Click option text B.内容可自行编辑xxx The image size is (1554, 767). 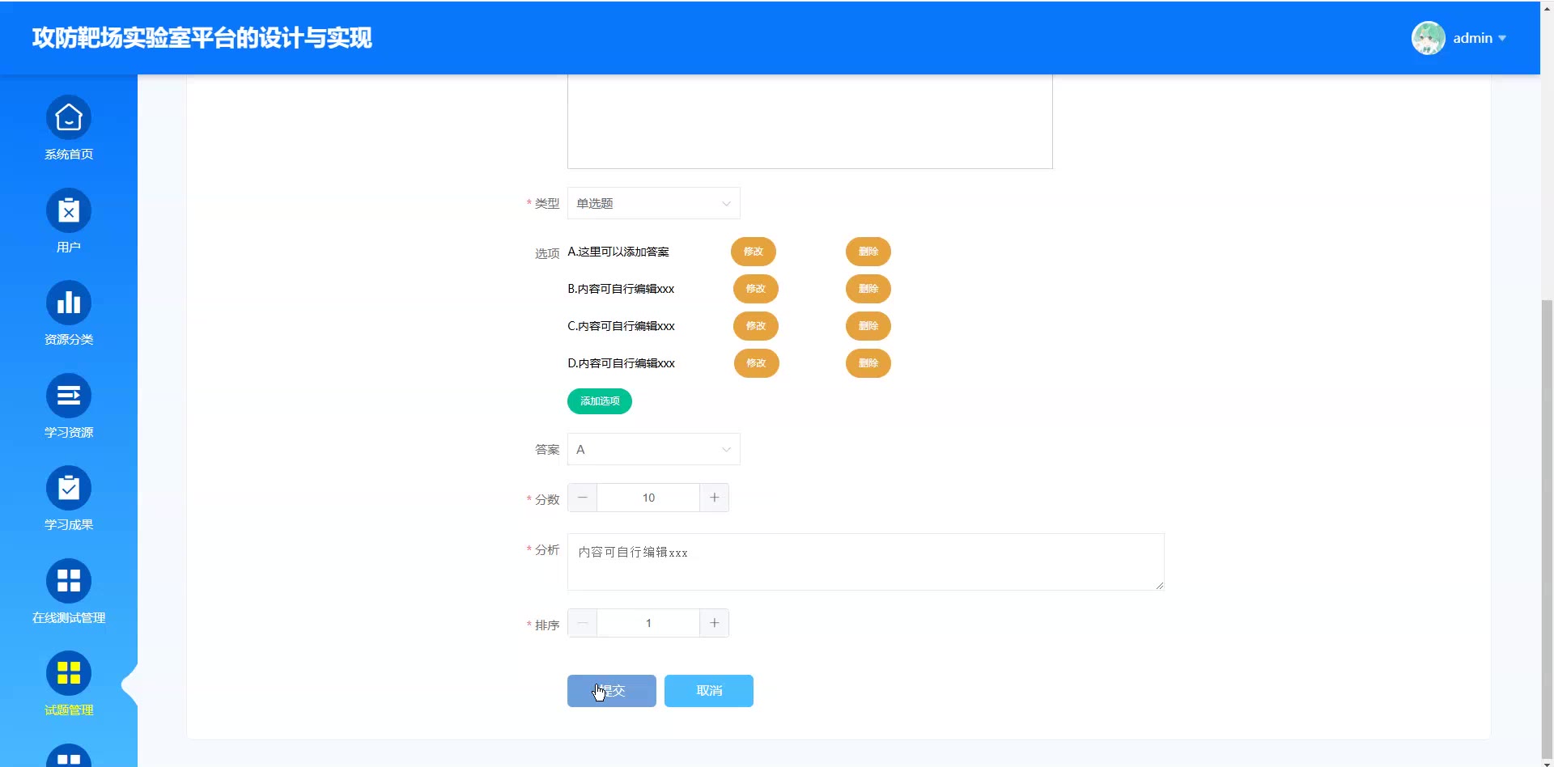[x=621, y=289]
